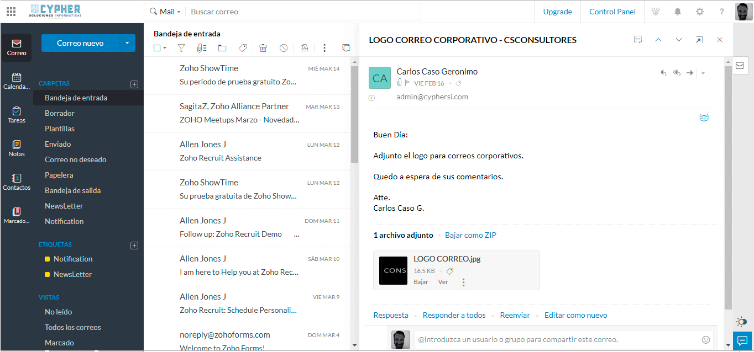The image size is (754, 352).
Task: Open more actions via the vertical dots menu
Action: [324, 48]
